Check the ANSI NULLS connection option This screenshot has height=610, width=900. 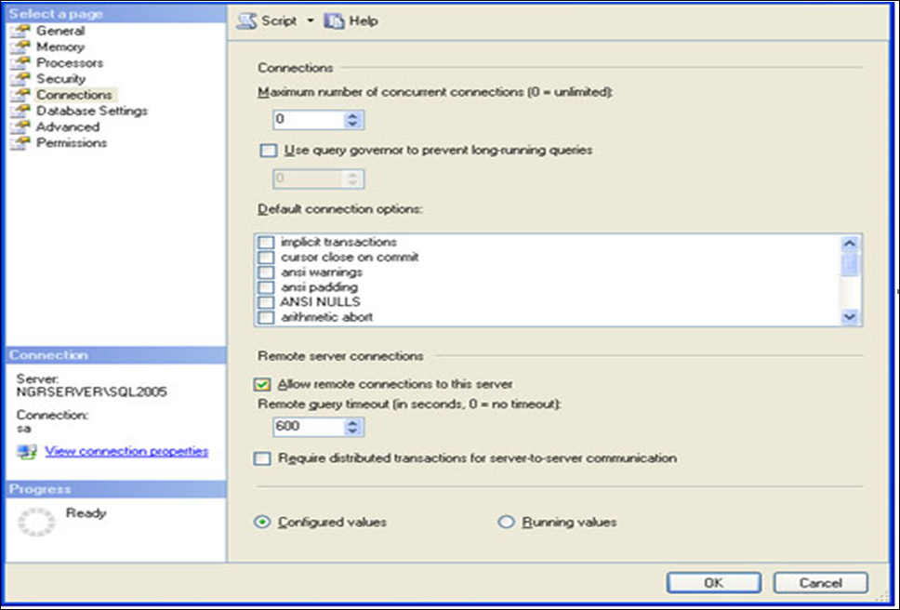(267, 302)
